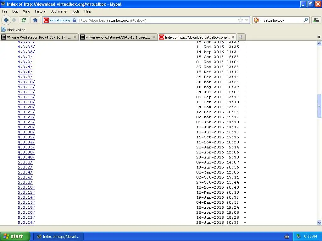
Task: Click the search magnifier icon
Action: [x=306, y=20]
